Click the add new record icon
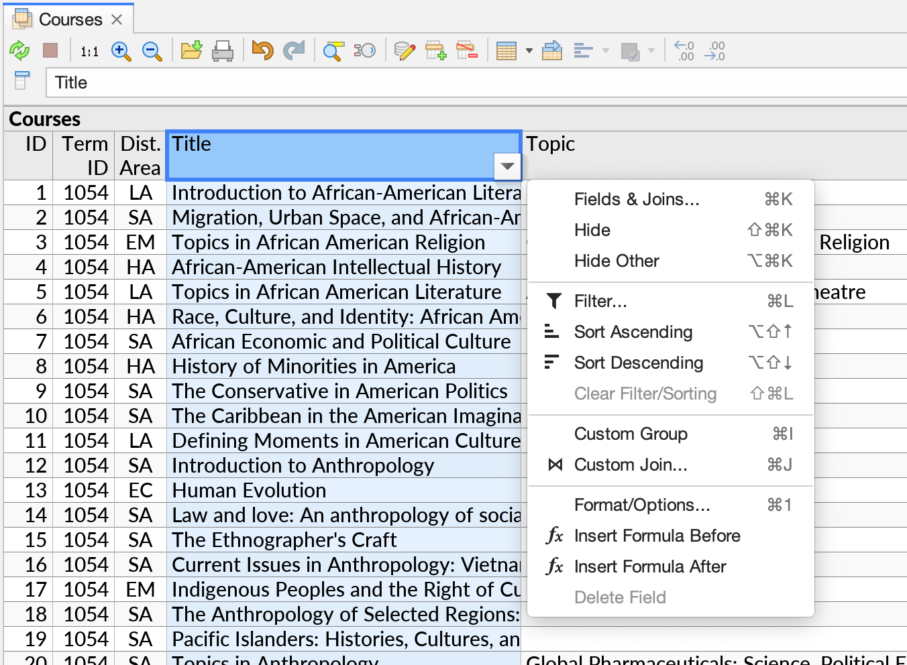 [x=436, y=50]
